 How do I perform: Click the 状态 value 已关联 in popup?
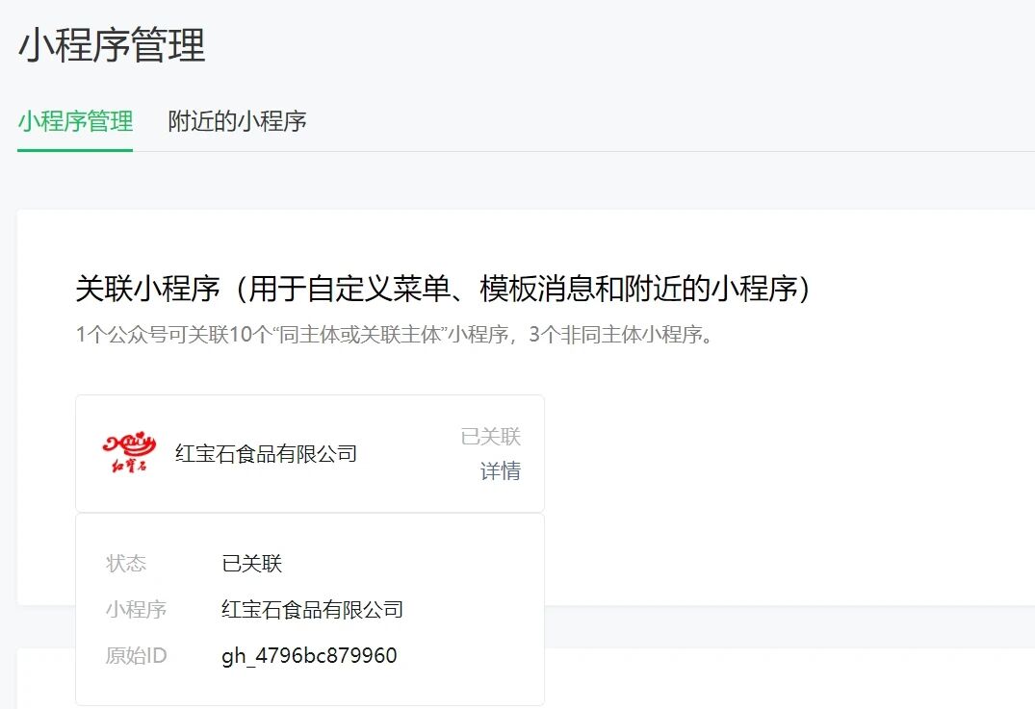(x=252, y=563)
